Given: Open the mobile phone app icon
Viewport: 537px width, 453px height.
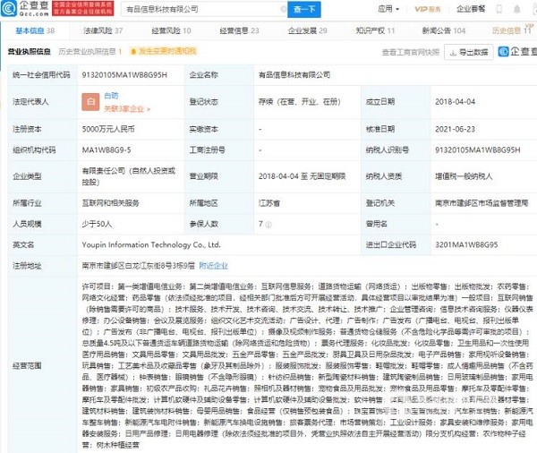Looking at the screenshot, I should (x=499, y=9).
